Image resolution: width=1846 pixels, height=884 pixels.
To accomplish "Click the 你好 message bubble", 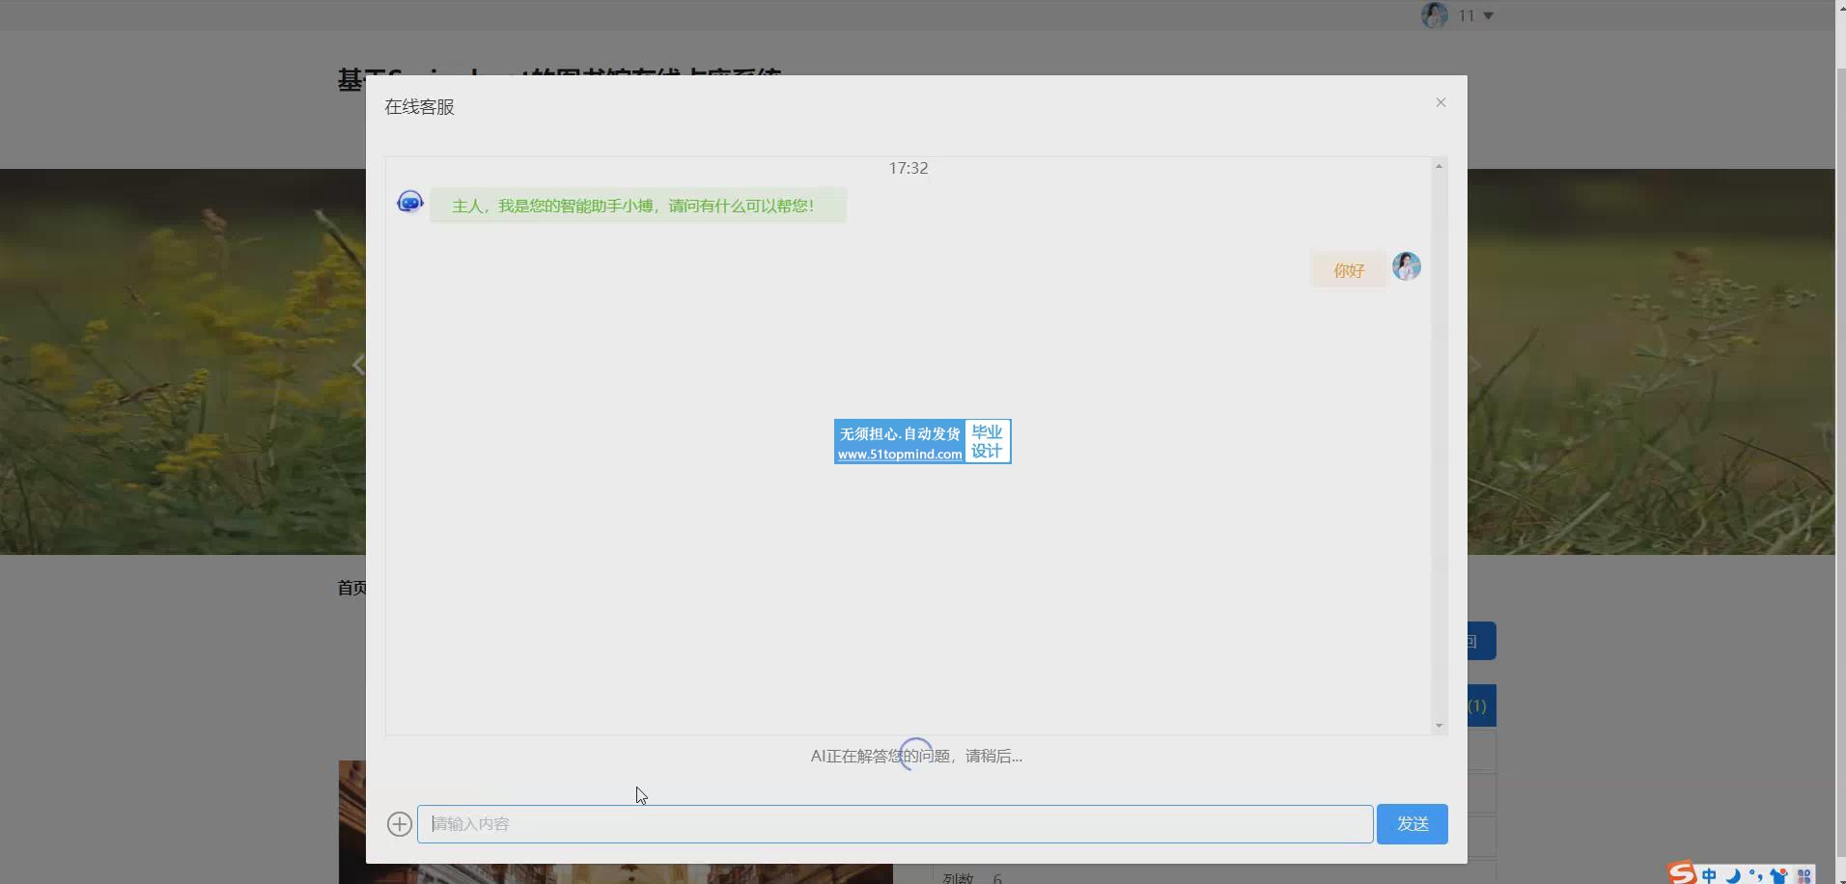I will click(1348, 270).
